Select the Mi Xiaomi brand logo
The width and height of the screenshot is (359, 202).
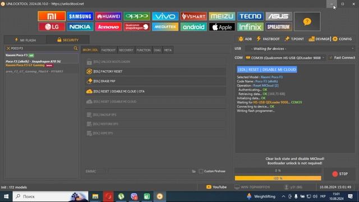point(52,16)
